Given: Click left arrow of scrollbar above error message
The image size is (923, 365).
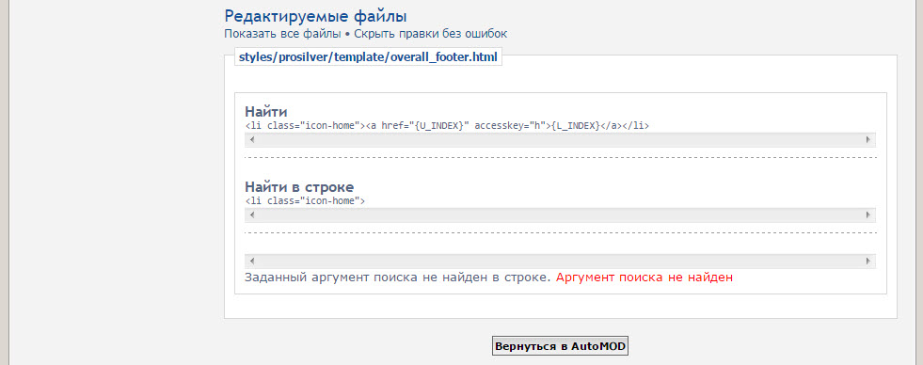Looking at the screenshot, I should 252,261.
